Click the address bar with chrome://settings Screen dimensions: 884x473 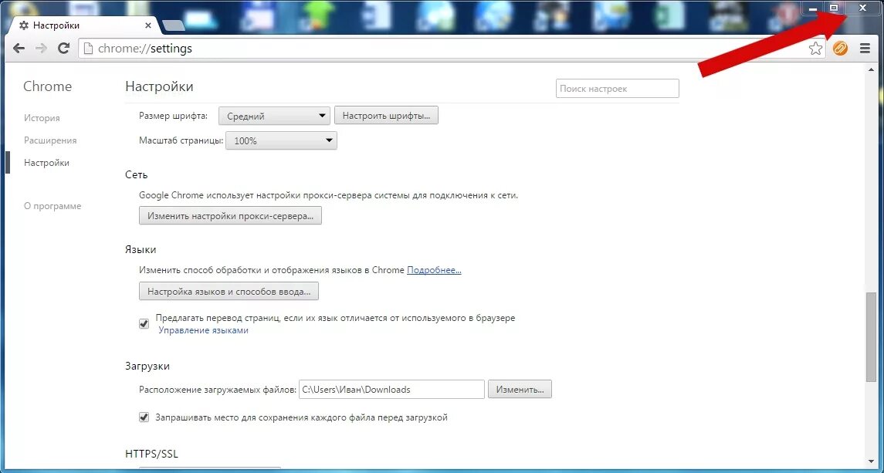pos(451,49)
